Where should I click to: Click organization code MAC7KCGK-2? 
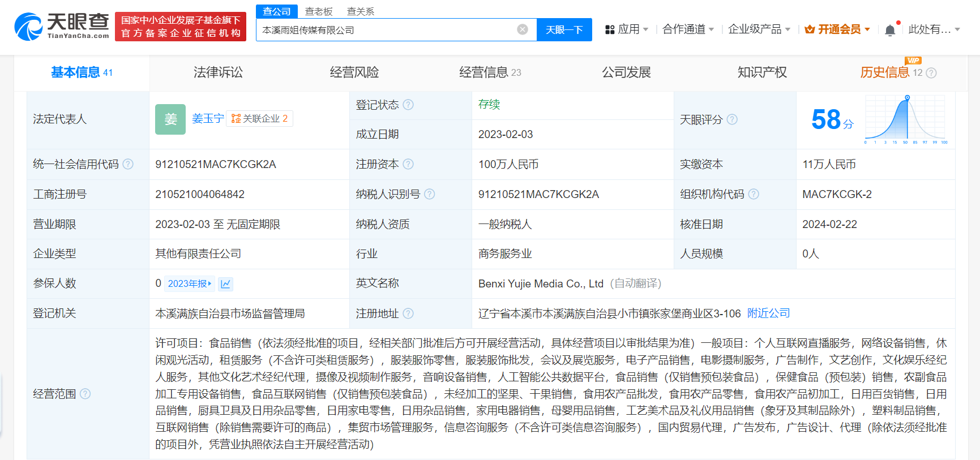837,195
